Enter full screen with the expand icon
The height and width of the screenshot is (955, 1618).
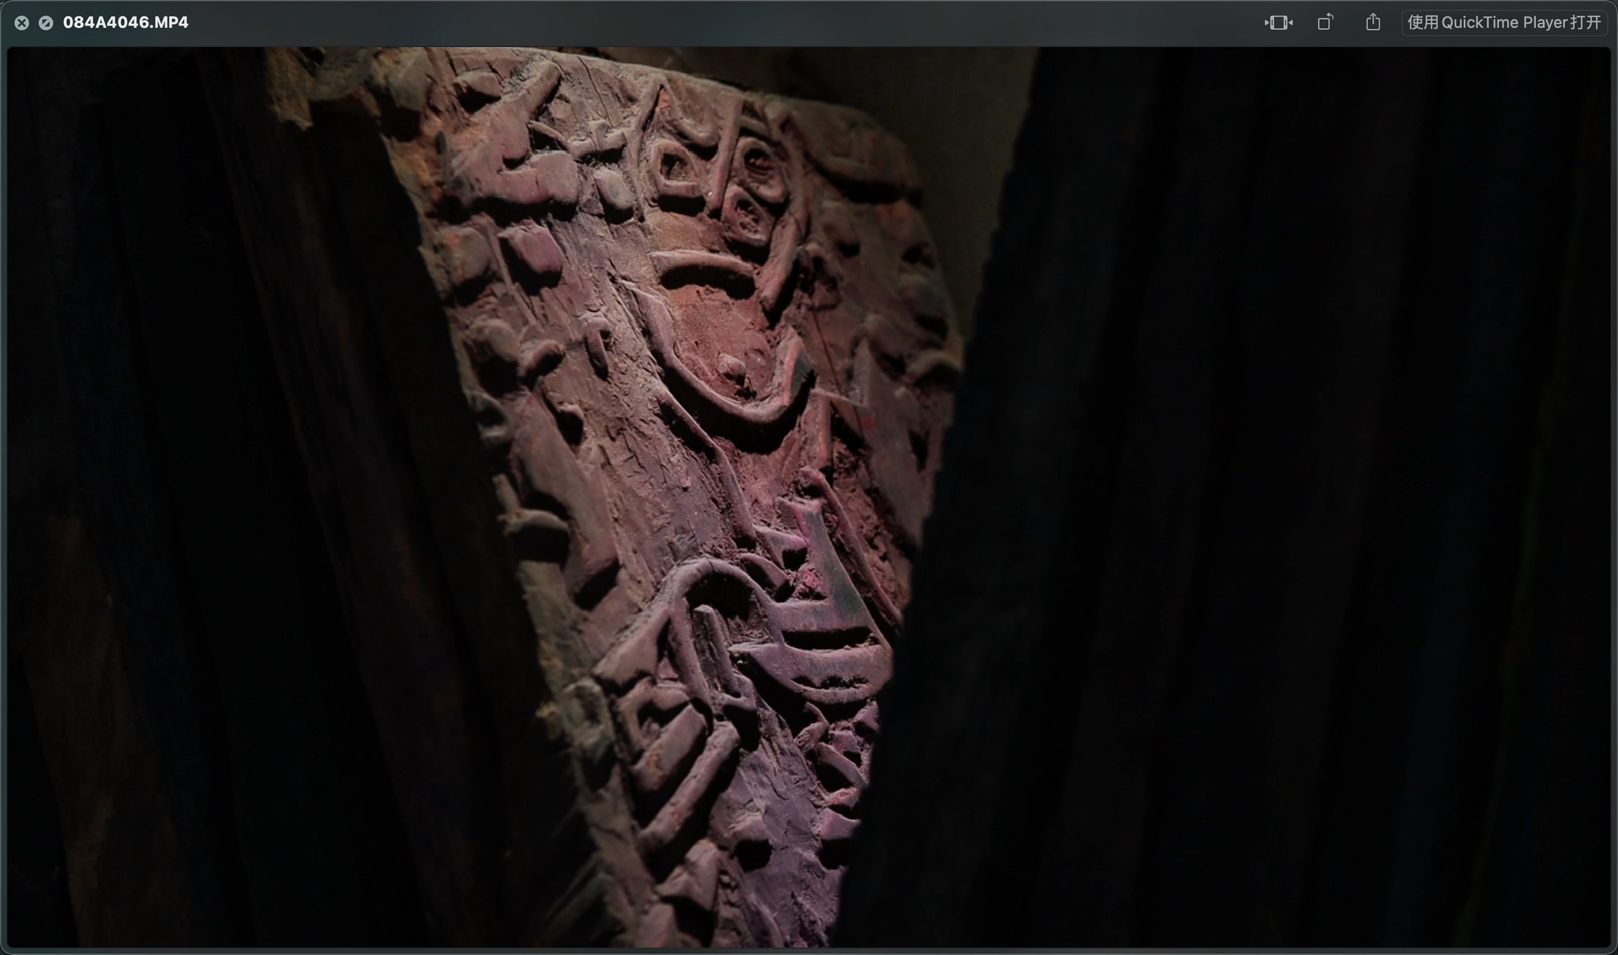46,23
